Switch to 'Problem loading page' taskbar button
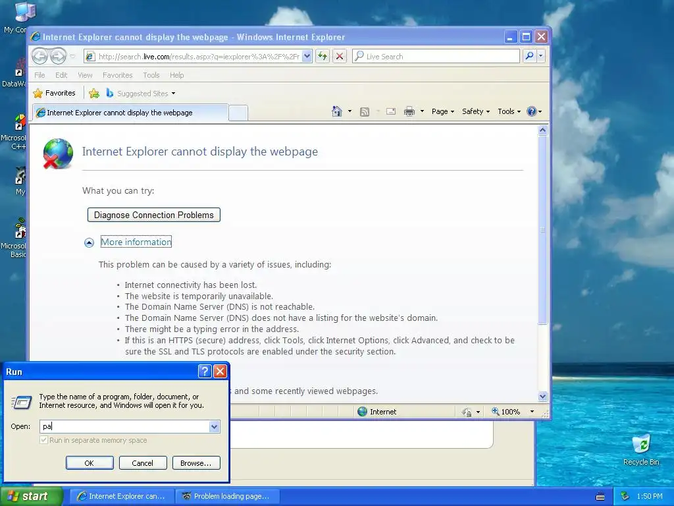 [228, 496]
